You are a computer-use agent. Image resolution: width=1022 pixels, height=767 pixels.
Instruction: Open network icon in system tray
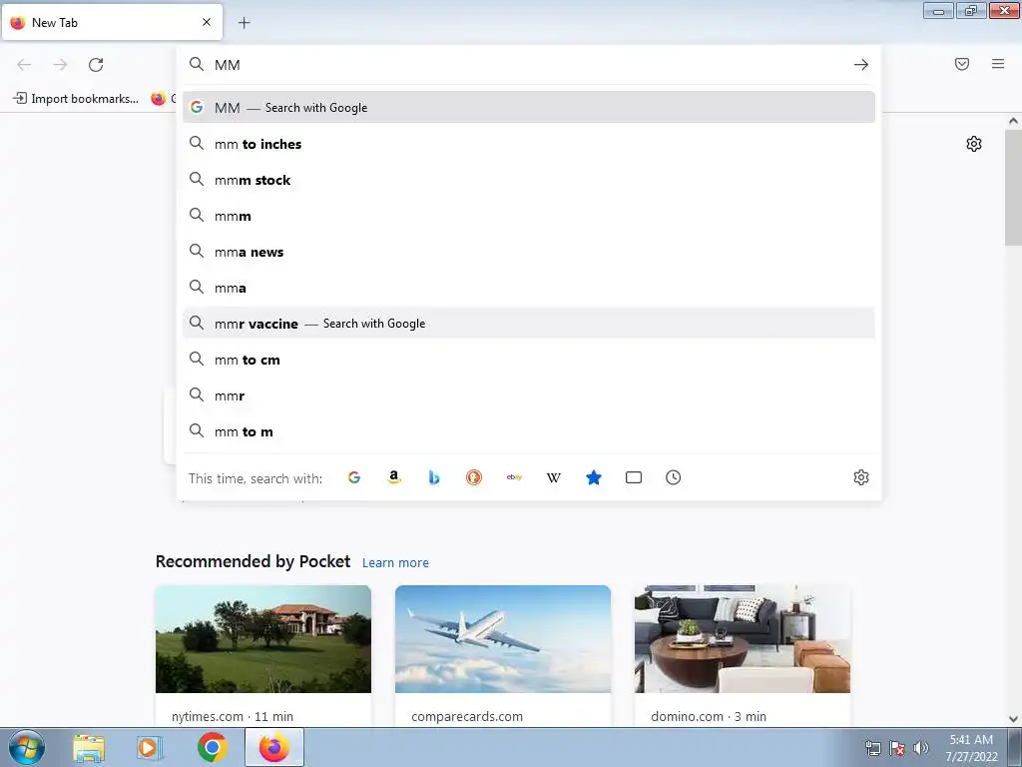tap(872, 748)
